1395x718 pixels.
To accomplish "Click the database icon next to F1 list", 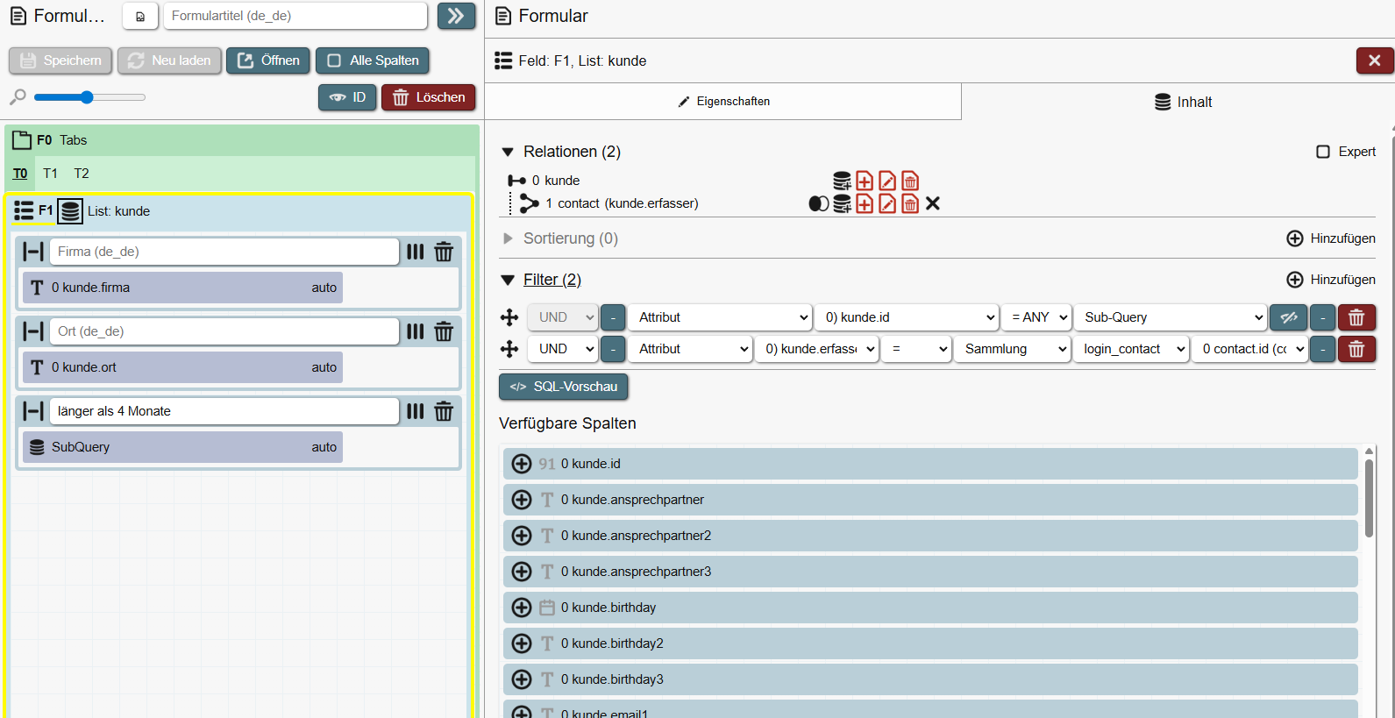I will pyautogui.click(x=71, y=211).
